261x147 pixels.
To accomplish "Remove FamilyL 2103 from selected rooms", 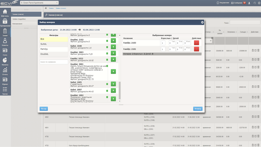I will [x=196, y=43].
